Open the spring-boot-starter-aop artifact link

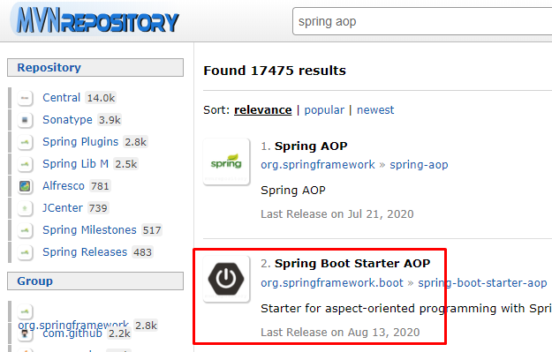pyautogui.click(x=482, y=282)
